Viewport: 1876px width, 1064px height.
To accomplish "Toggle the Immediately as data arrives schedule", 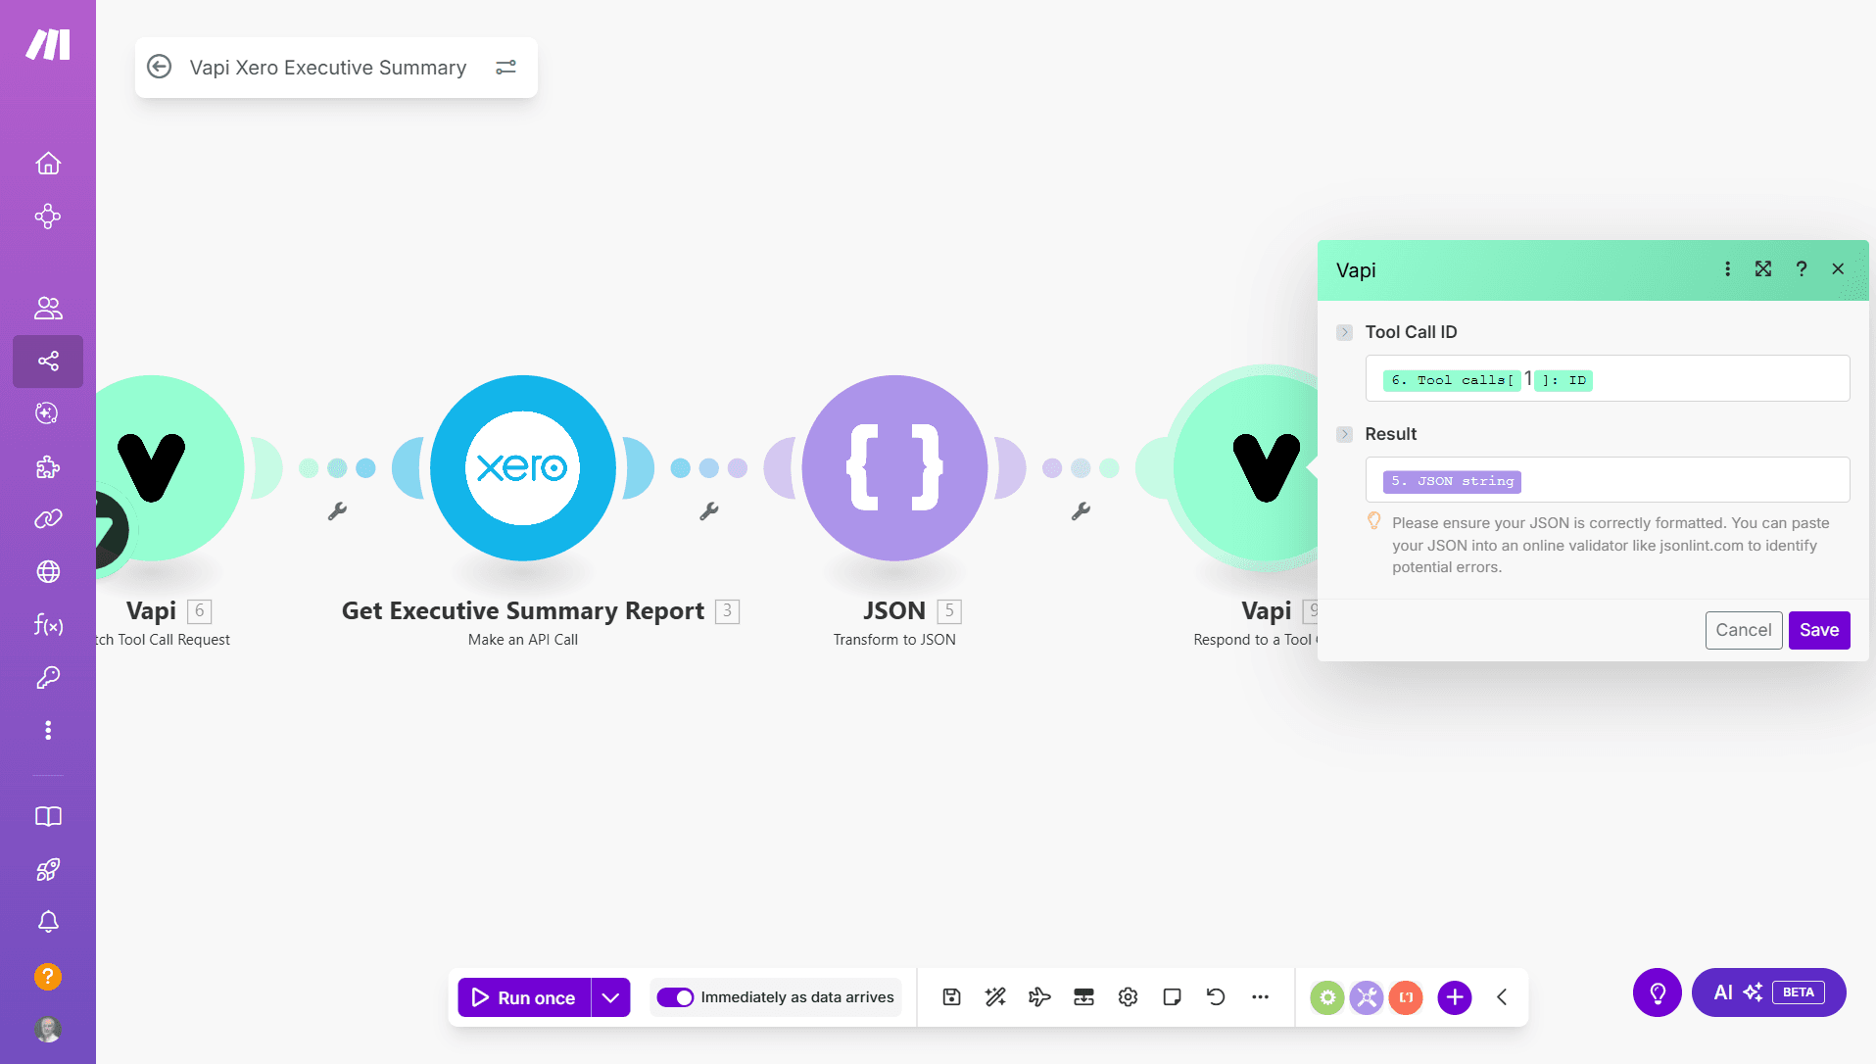I will [x=675, y=997].
